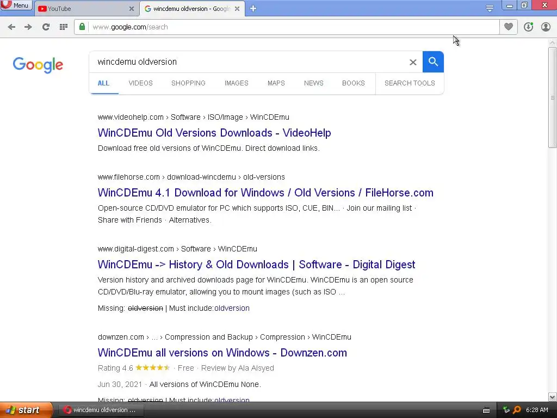Open the Opera Menu button
The image size is (557, 418).
coord(16,5)
